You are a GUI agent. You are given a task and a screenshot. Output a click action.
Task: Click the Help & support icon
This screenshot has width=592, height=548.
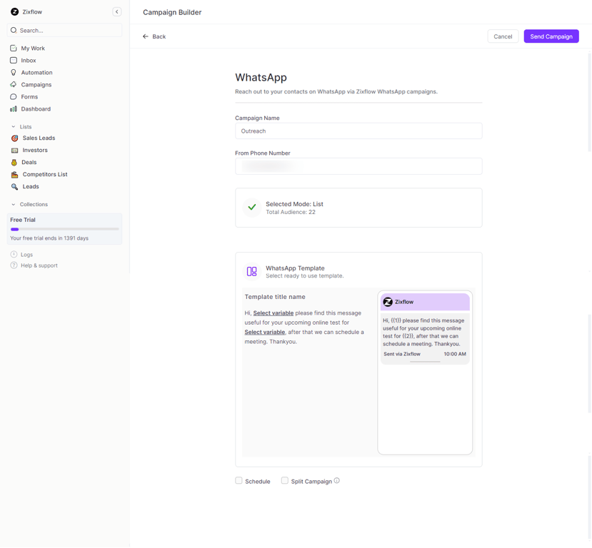[x=13, y=265]
